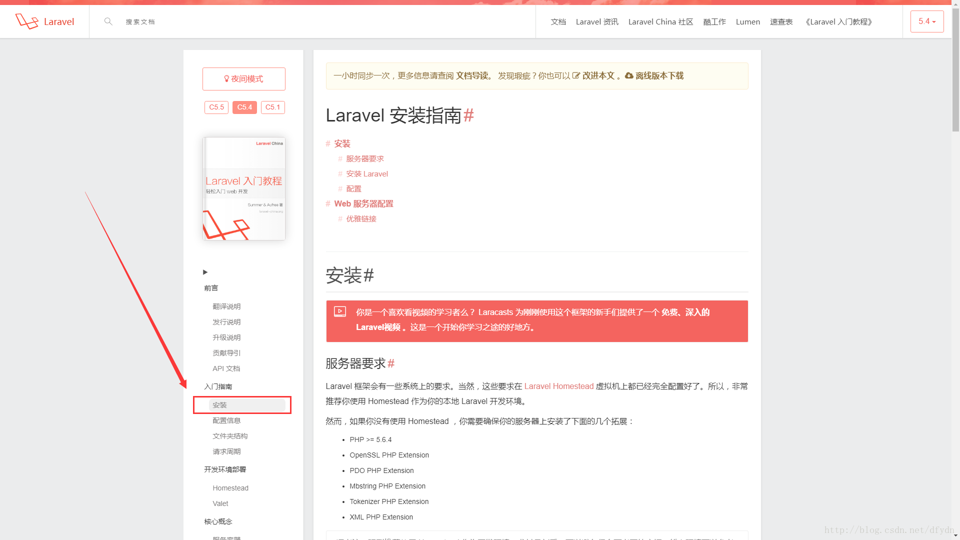The height and width of the screenshot is (540, 960).
Task: Jump to 安装 in table of contents
Action: tap(342, 144)
